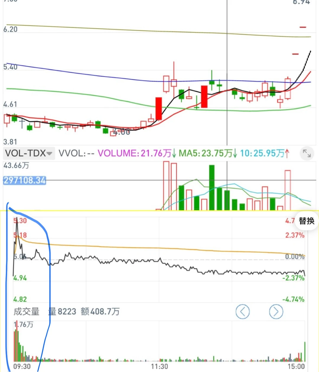Select the VOLUME: 21.76万 readout
319x372 pixels.
click(137, 153)
